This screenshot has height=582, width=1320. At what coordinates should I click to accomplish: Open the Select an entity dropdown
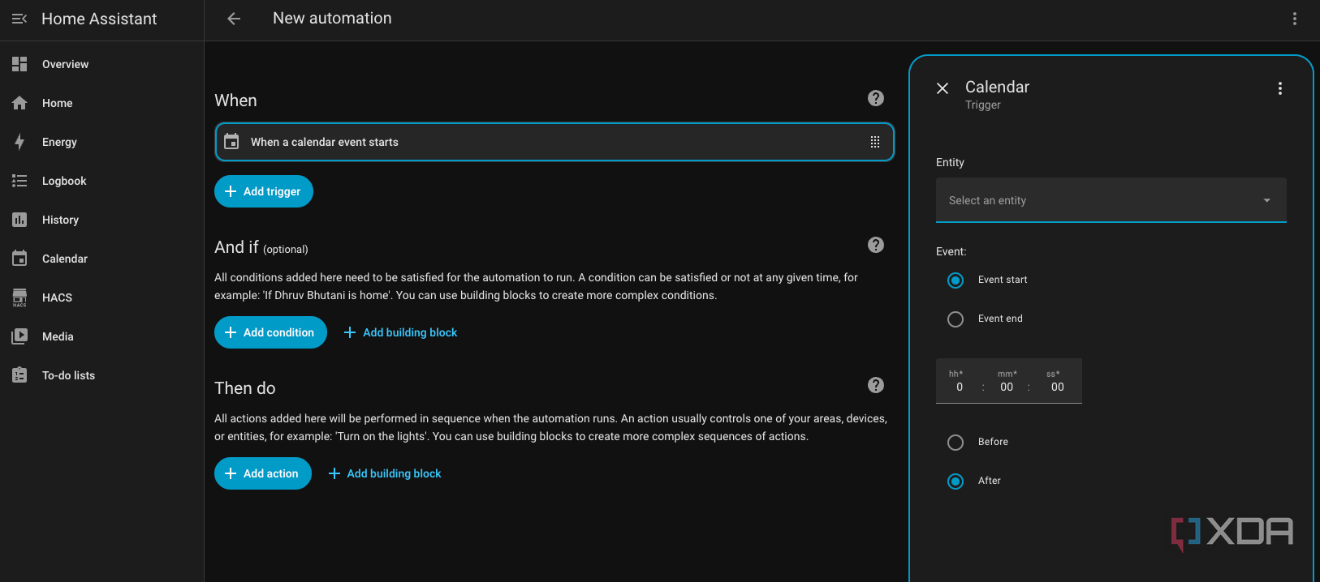(1110, 200)
